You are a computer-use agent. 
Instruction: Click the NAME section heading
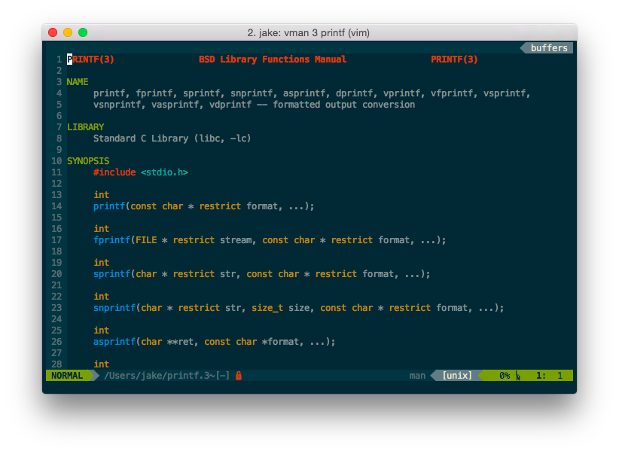78,82
